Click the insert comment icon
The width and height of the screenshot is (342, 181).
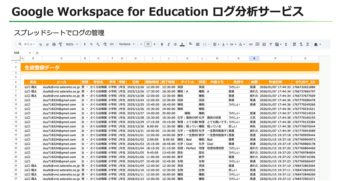click(257, 44)
